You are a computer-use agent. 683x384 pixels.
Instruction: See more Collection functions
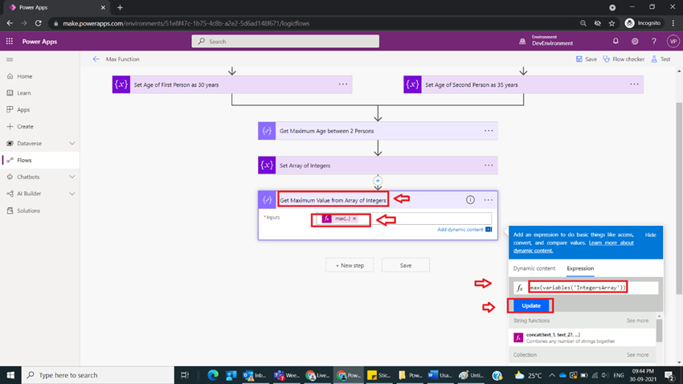pyautogui.click(x=637, y=355)
